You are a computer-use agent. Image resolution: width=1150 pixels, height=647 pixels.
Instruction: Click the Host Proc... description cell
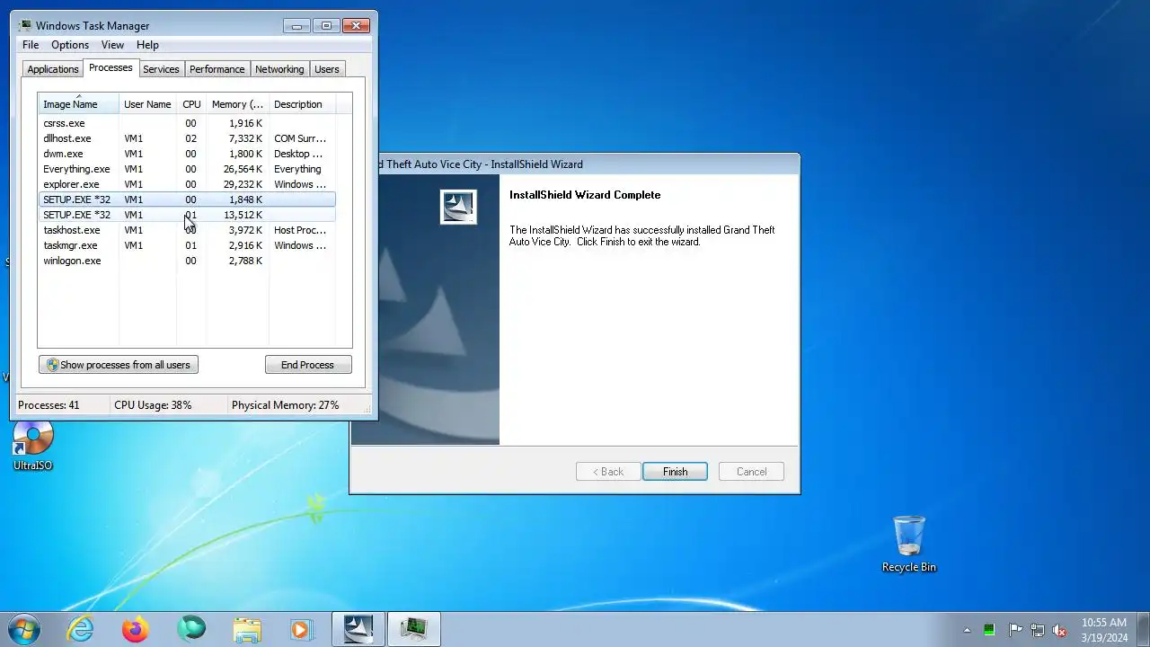(300, 230)
